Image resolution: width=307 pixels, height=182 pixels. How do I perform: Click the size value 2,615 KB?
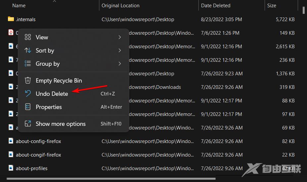[x=285, y=47]
